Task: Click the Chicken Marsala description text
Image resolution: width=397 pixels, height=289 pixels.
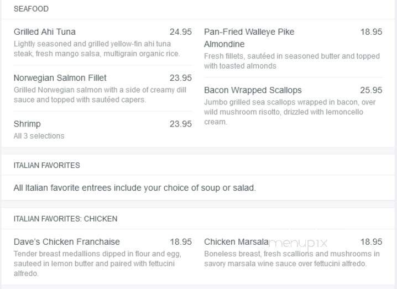Action: tap(292, 259)
